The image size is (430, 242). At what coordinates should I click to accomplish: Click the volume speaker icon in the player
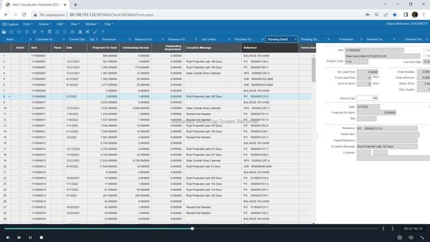coord(411,237)
